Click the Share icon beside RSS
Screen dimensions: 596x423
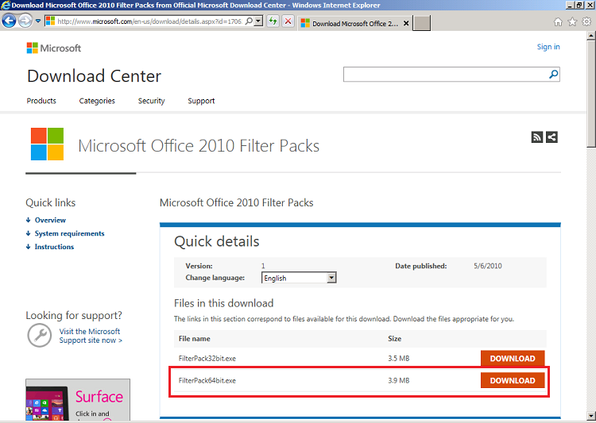551,137
